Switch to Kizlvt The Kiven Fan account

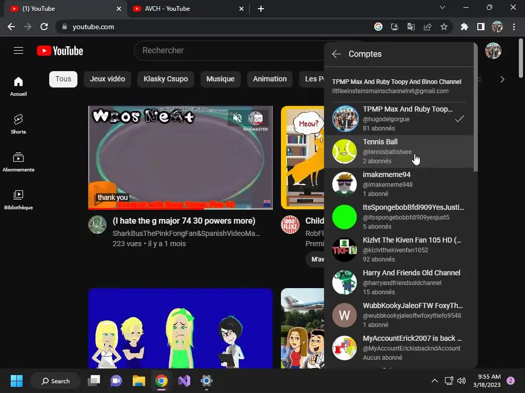[x=399, y=250]
